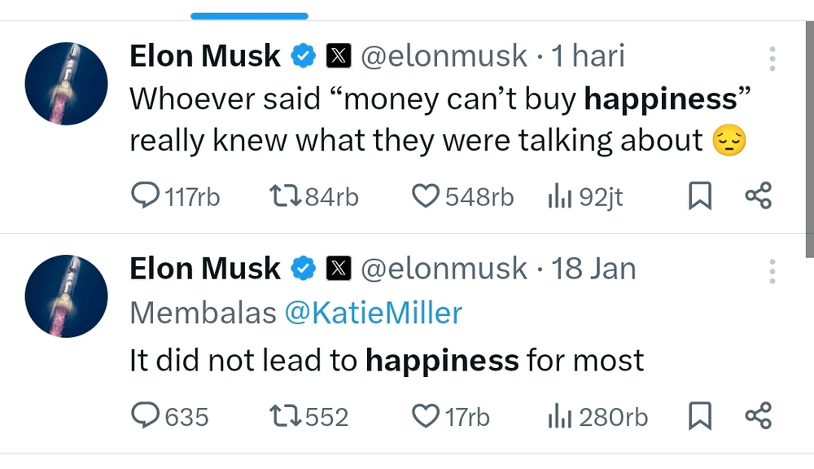Share the 18 Jan tweet
Image resolution: width=814 pixels, height=469 pixels.
(758, 416)
